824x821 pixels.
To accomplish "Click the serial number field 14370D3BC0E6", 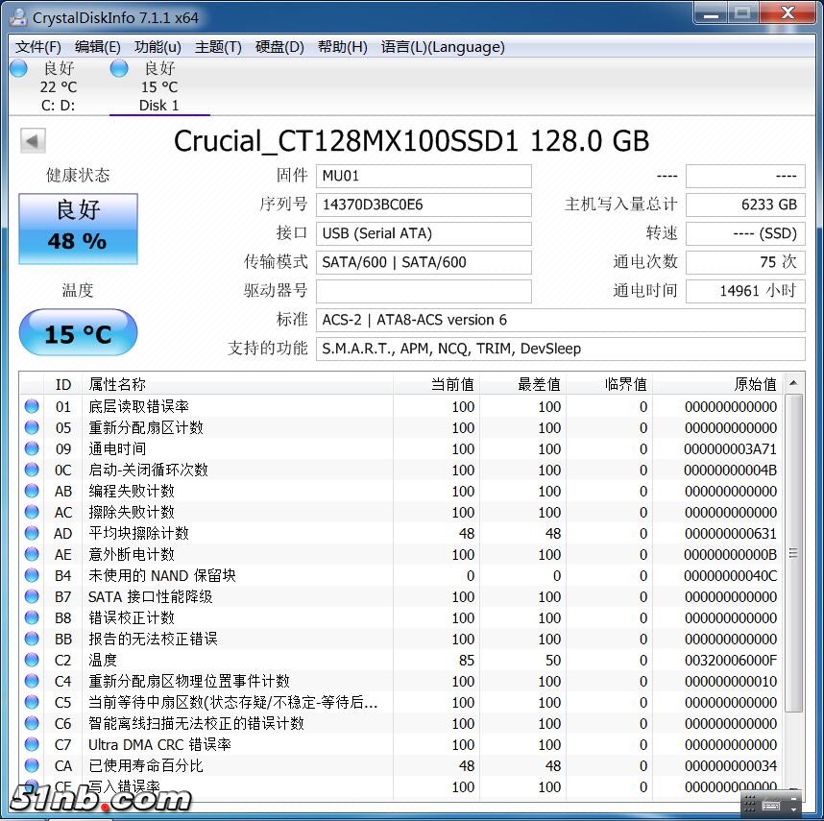I will click(423, 205).
